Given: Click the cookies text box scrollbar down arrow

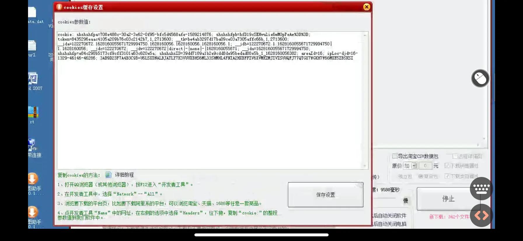Looking at the screenshot, I should coord(365,166).
